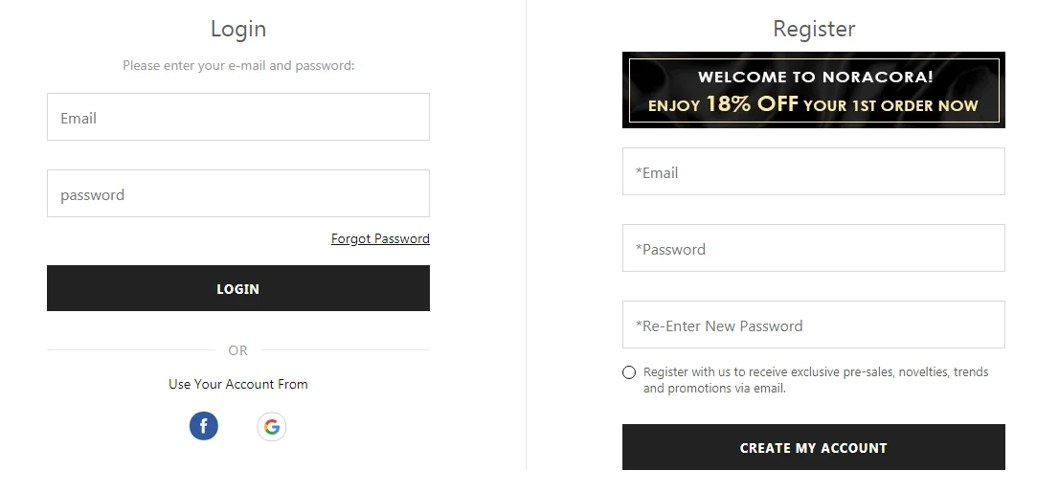The height and width of the screenshot is (493, 1059).
Task: Click the register *Password field
Action: pos(813,249)
